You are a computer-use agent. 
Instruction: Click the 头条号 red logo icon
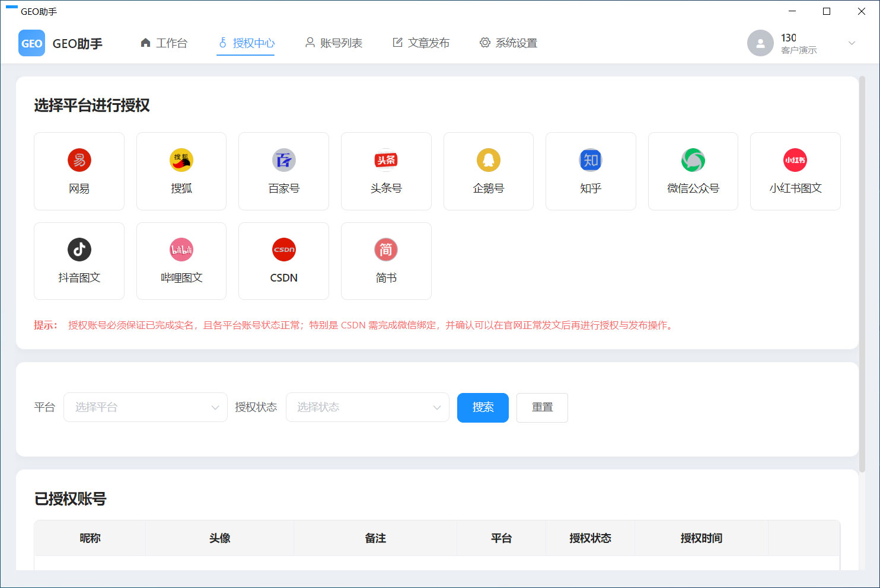[386, 160]
